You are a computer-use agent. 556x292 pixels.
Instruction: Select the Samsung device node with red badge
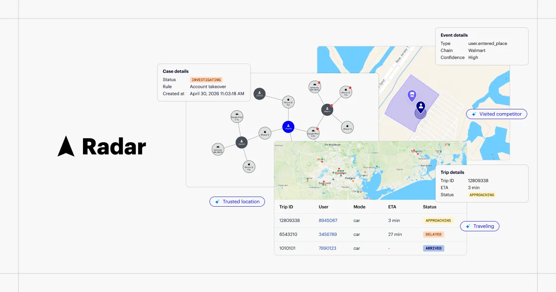pos(315,87)
